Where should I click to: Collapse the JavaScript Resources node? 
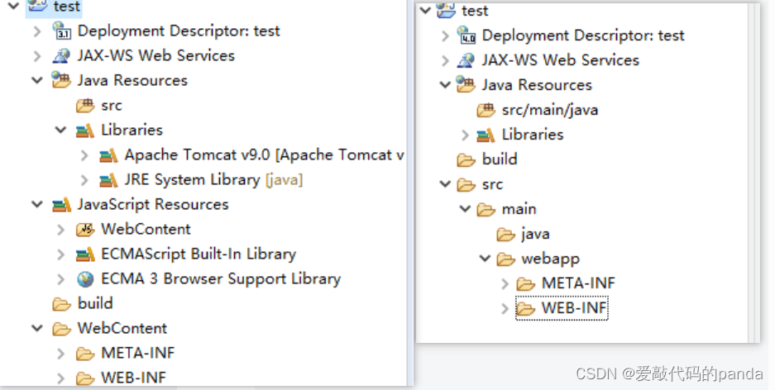click(37, 204)
